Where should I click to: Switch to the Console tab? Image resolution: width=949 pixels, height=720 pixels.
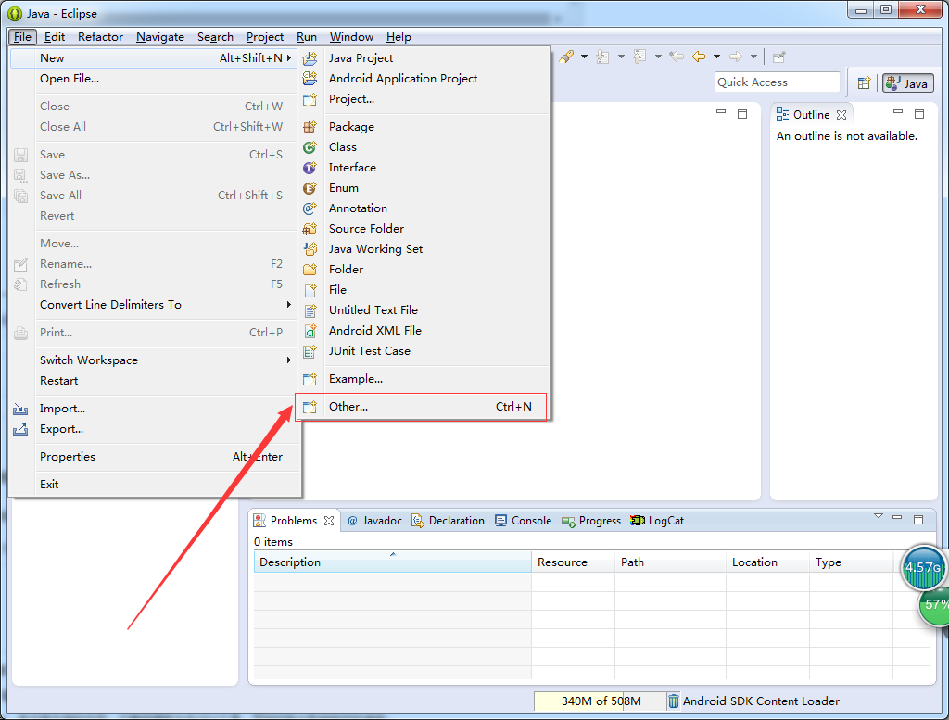click(523, 521)
